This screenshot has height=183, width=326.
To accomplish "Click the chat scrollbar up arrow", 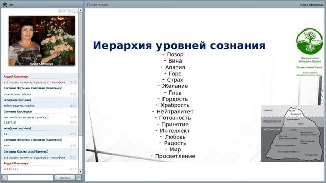I will click(x=80, y=10).
